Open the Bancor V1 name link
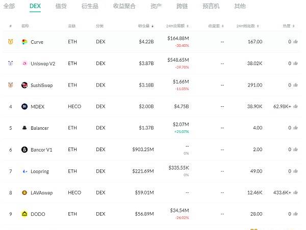 [41, 150]
